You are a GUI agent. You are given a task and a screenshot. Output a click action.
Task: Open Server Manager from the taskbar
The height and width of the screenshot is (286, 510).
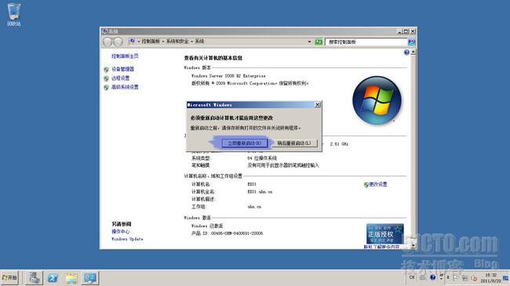(35, 278)
